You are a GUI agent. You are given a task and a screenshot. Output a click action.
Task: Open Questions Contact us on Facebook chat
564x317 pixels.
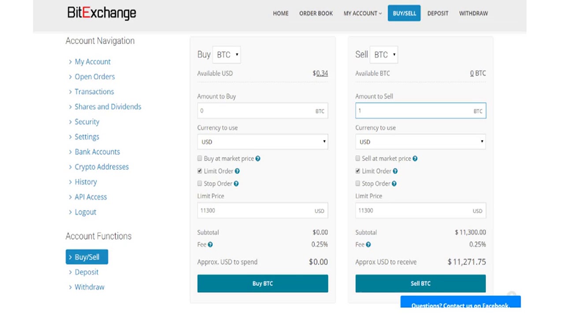(460, 302)
